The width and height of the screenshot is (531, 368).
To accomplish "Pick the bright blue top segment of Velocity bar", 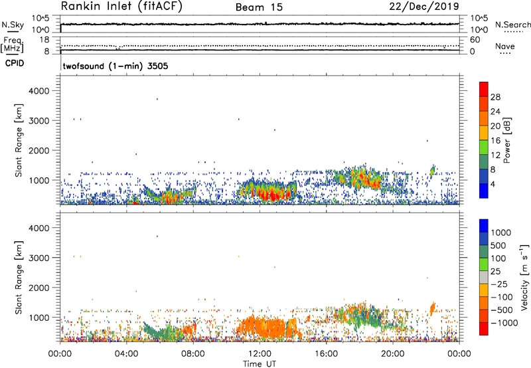I will click(x=484, y=226).
